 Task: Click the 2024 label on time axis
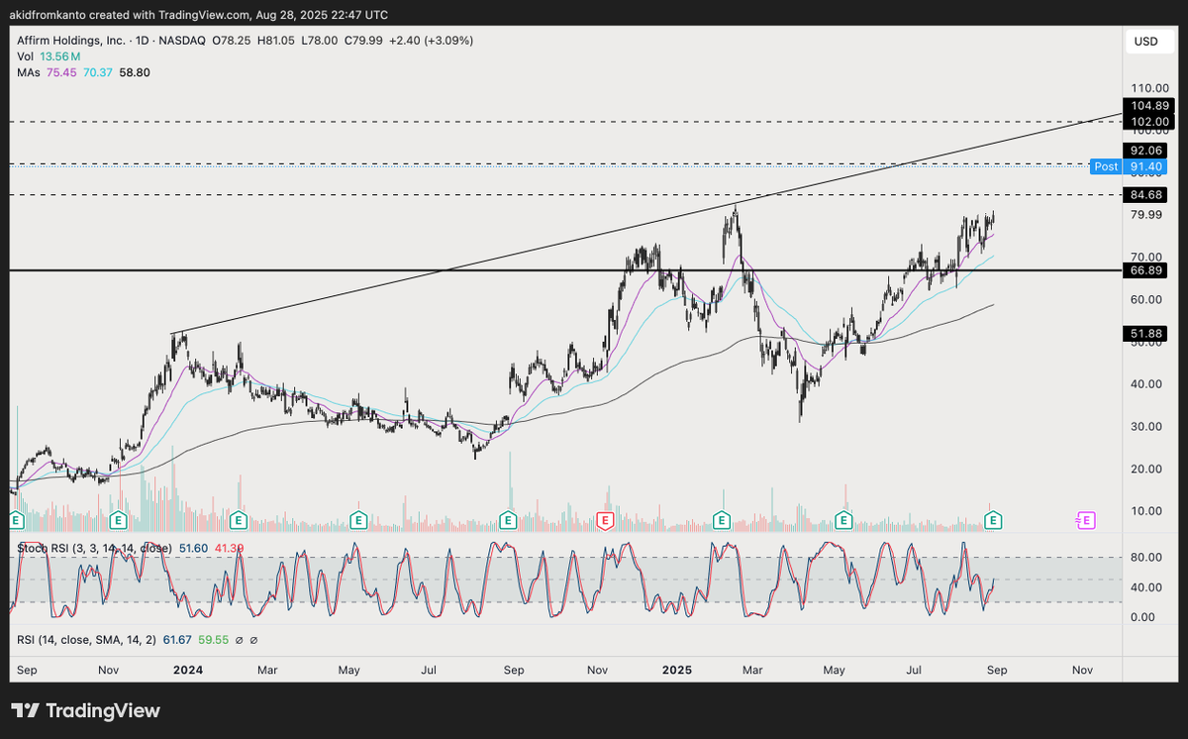click(x=188, y=671)
